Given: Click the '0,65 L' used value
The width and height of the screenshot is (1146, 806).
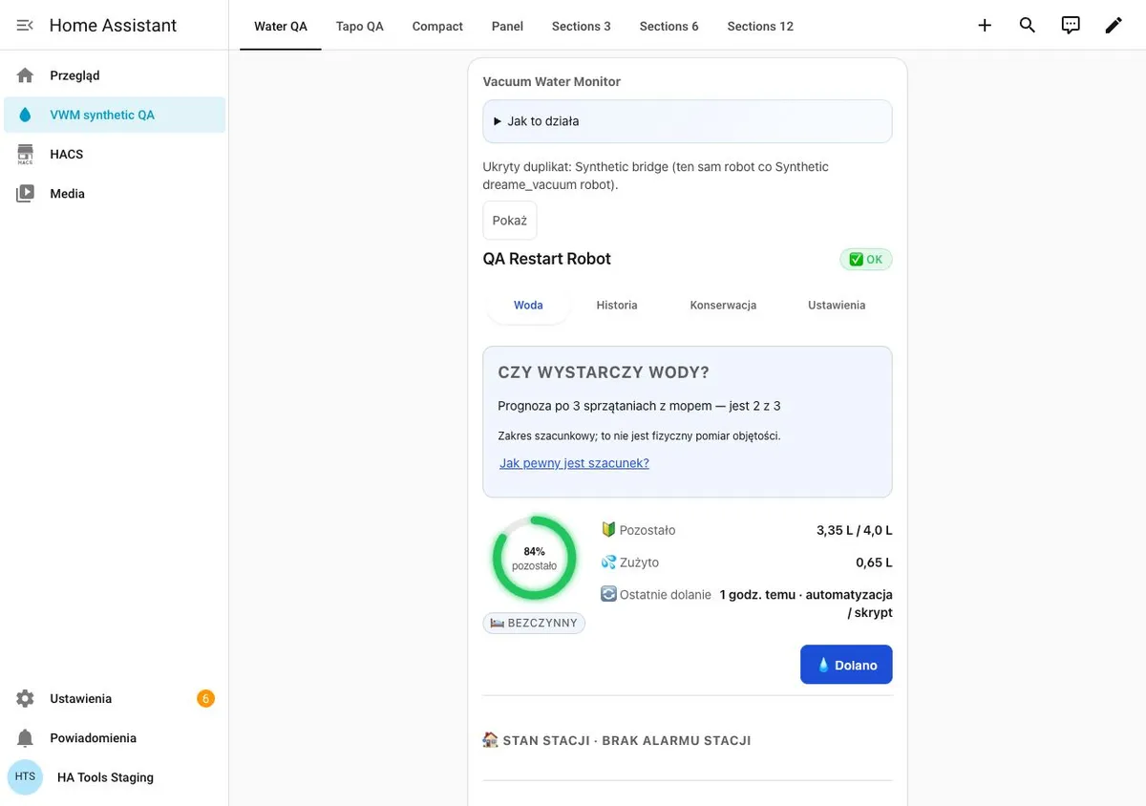Looking at the screenshot, I should click(x=874, y=562).
